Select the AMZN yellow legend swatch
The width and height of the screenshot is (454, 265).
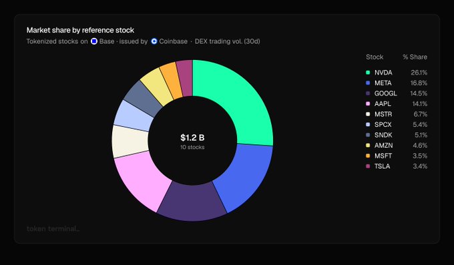click(x=368, y=146)
